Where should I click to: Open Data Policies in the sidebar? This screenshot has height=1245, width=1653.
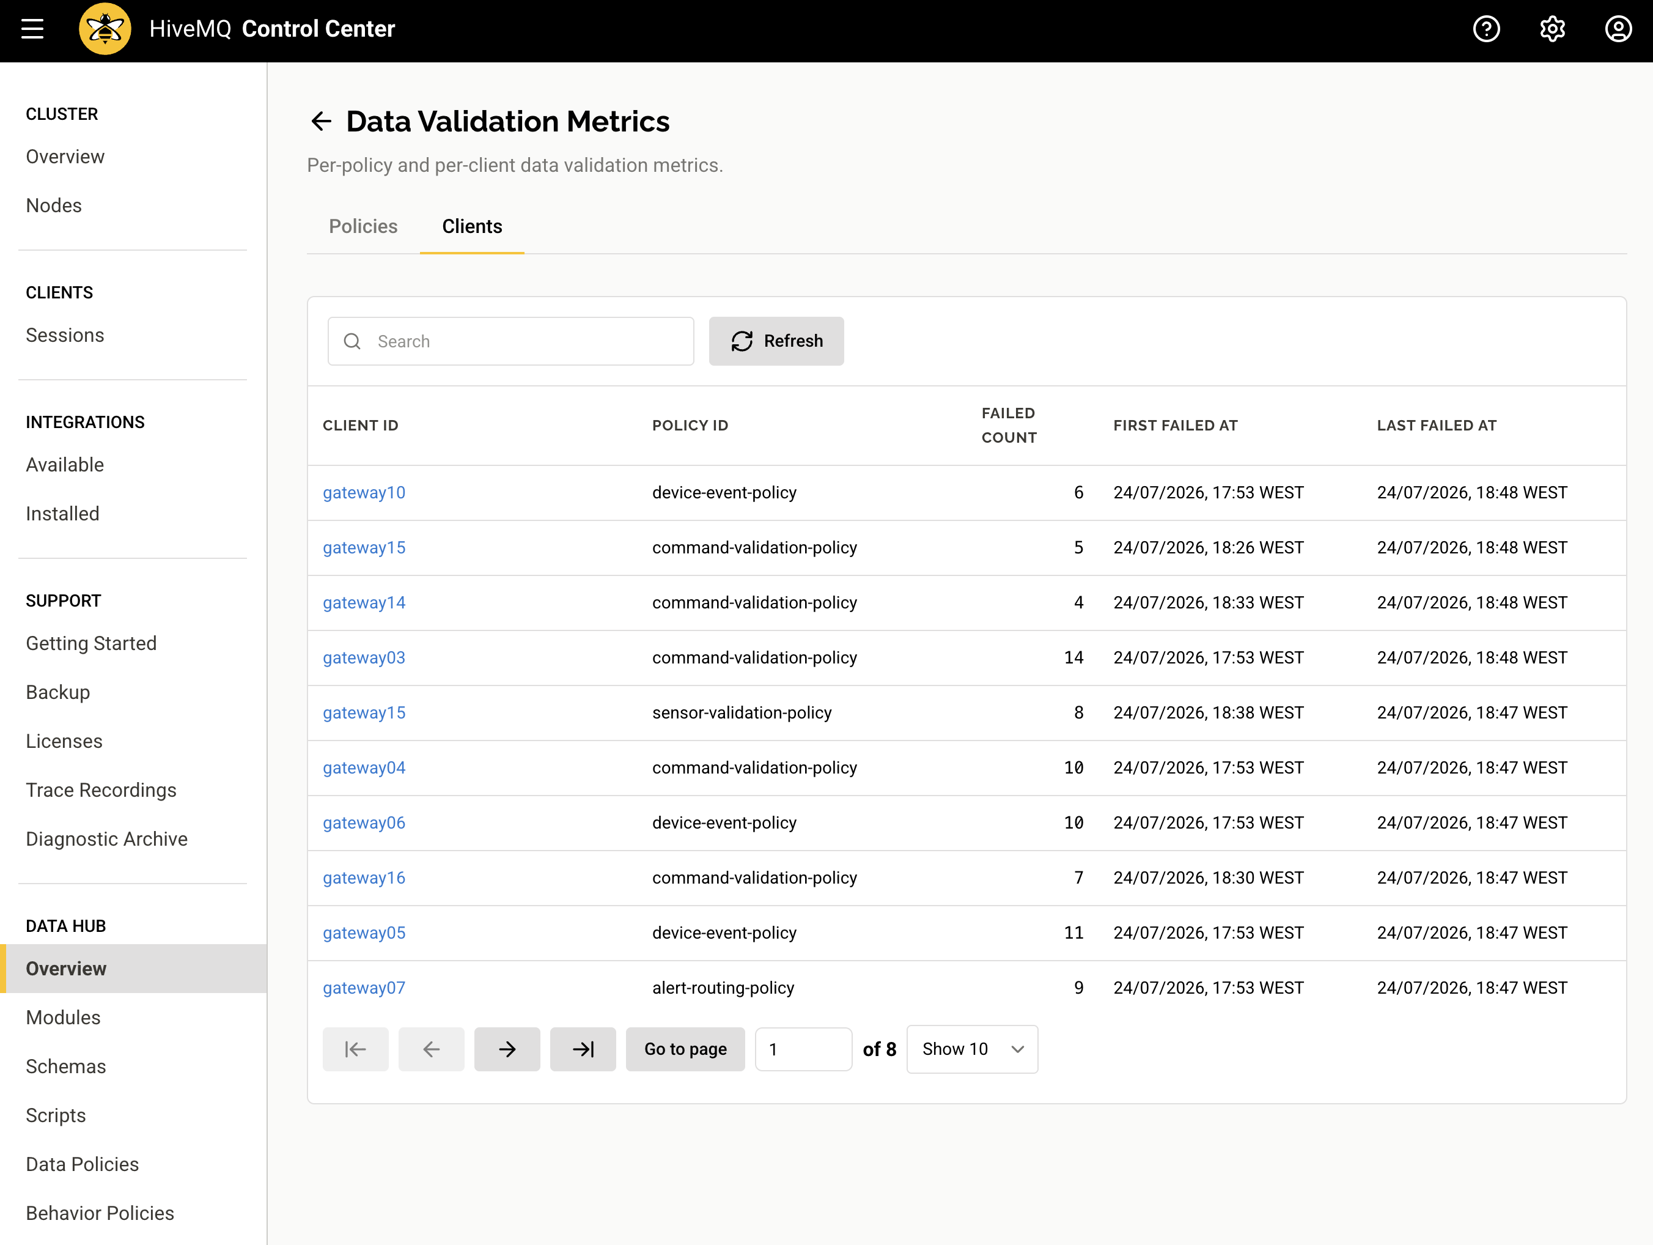point(82,1164)
